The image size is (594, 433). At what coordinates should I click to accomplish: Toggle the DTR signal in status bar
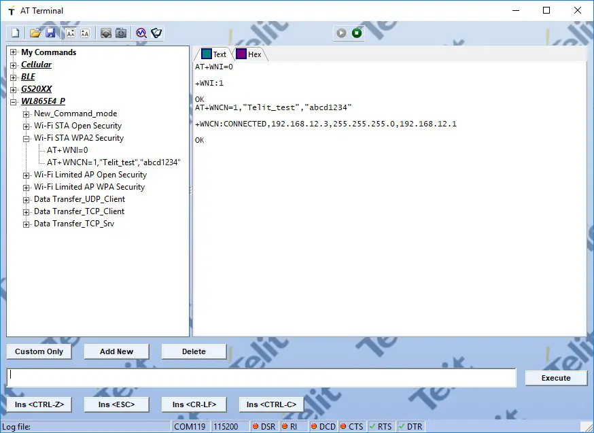point(410,427)
